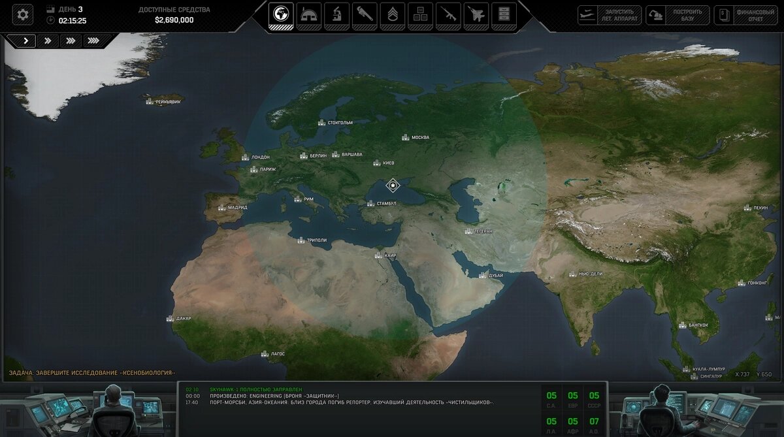Click the Гонконг city icon

click(742, 283)
